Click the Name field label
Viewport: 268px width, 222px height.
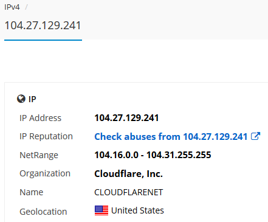pos(31,192)
